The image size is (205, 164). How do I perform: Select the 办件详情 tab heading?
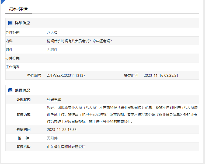(18, 9)
